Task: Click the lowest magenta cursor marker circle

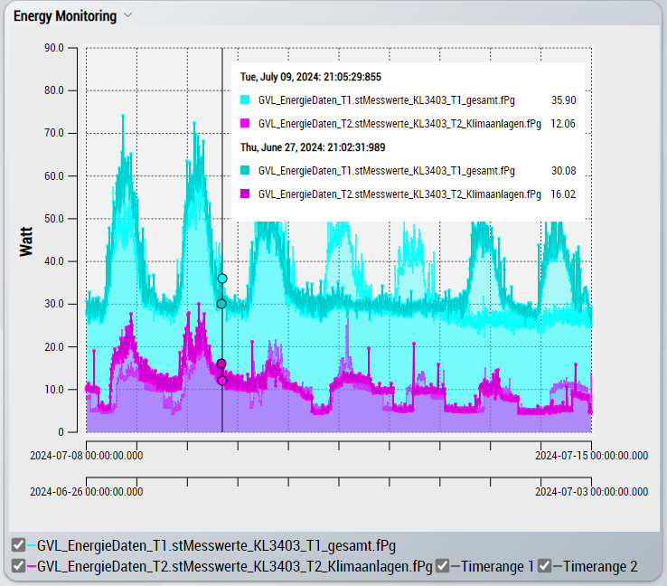Action: (222, 381)
